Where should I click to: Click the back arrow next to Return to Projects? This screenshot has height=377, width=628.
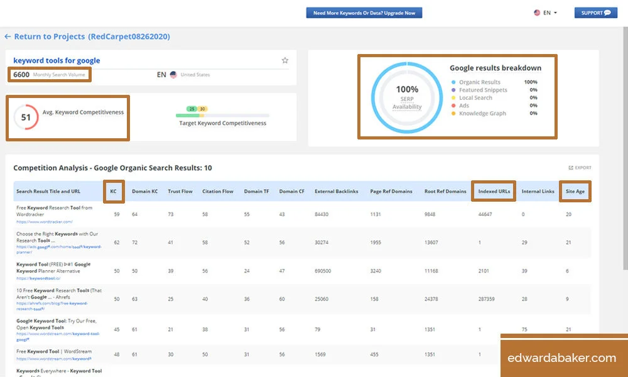pyautogui.click(x=8, y=36)
